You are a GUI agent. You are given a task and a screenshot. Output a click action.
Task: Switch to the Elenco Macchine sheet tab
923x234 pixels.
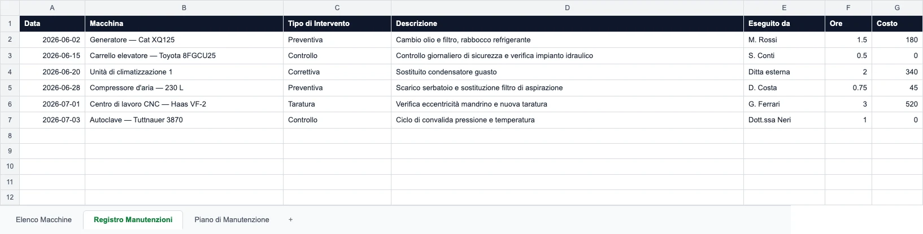tap(43, 220)
